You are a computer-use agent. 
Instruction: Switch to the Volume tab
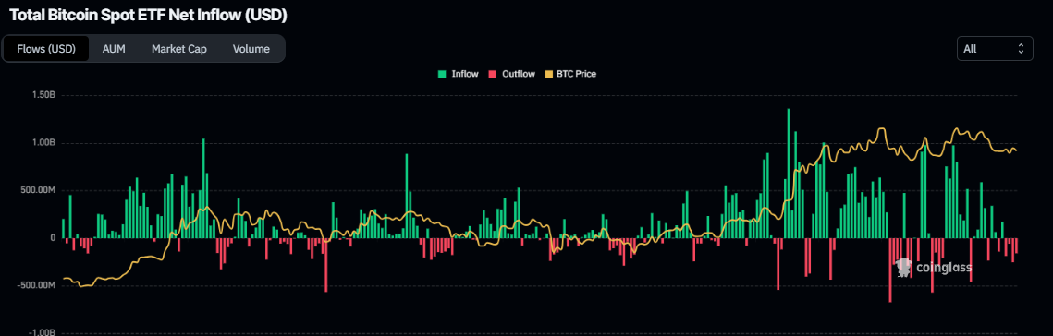[251, 49]
